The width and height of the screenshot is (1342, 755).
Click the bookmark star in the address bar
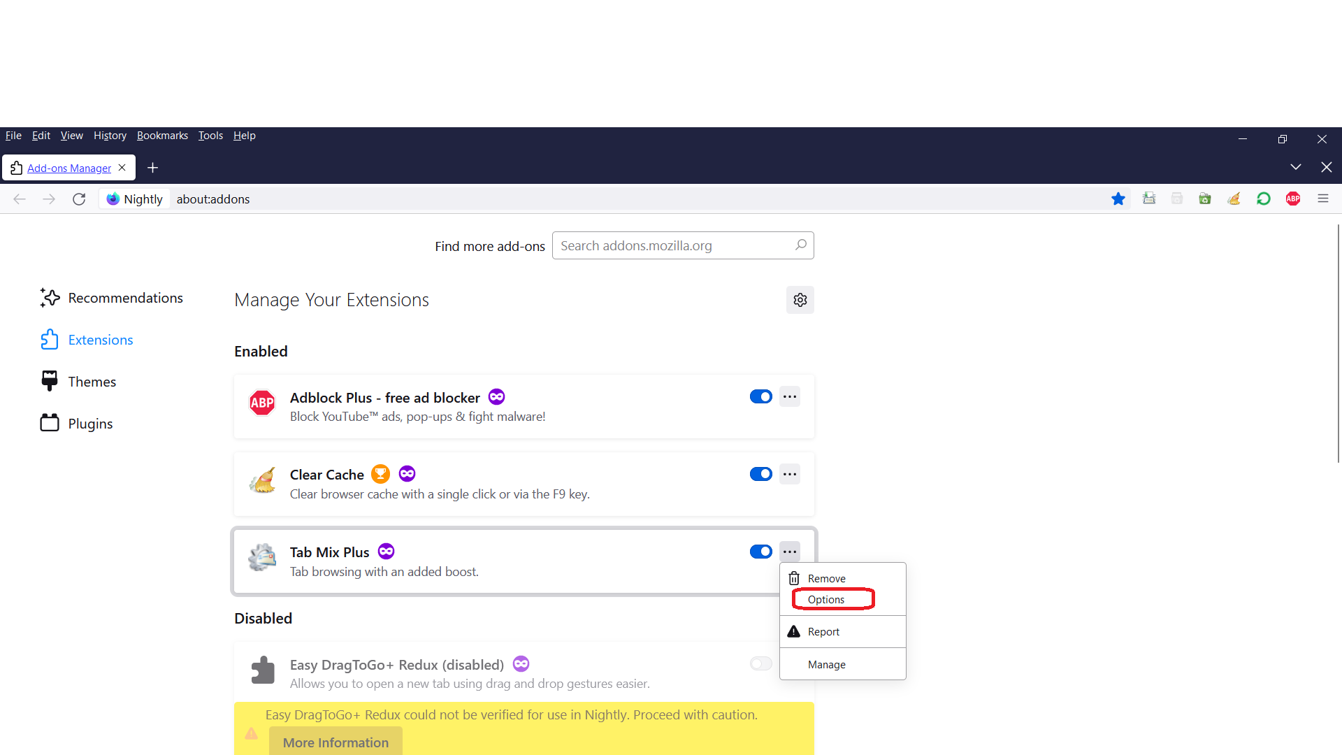point(1118,199)
